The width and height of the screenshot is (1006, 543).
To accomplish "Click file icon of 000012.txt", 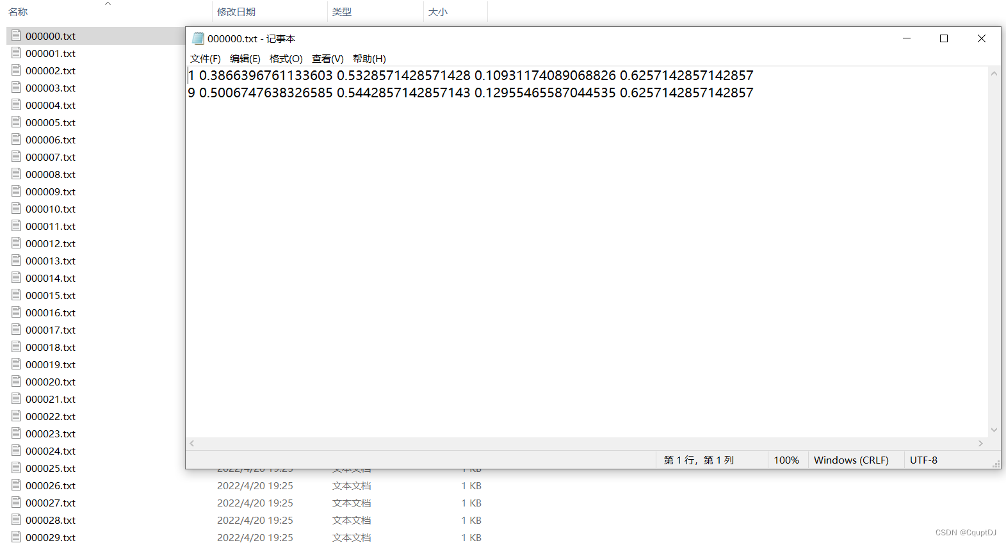I will point(16,243).
